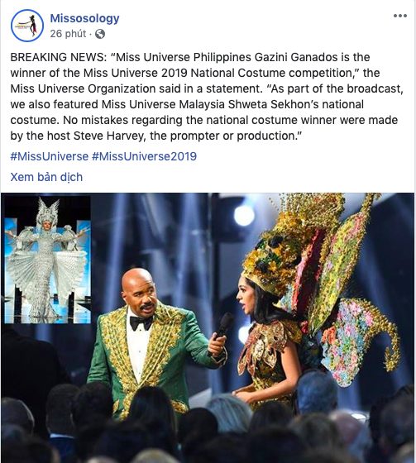
Task: Open the Missosology profile picture
Action: tap(27, 26)
